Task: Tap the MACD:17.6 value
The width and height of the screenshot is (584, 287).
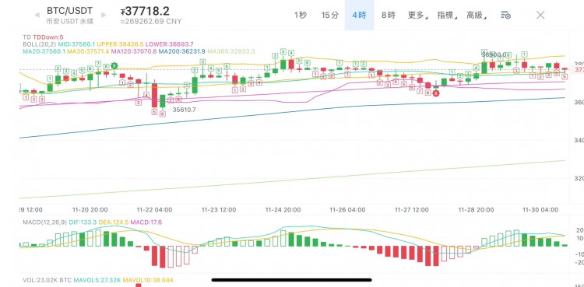Action: click(146, 222)
